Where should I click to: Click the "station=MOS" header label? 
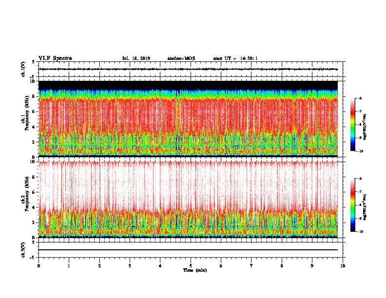point(181,58)
